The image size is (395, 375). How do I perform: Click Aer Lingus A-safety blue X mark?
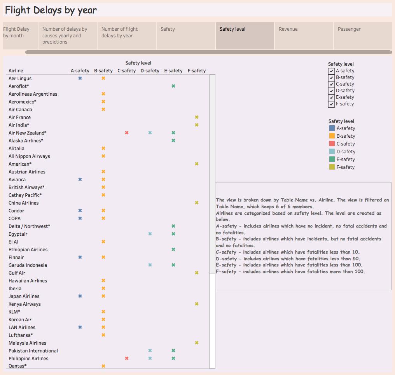coord(80,78)
